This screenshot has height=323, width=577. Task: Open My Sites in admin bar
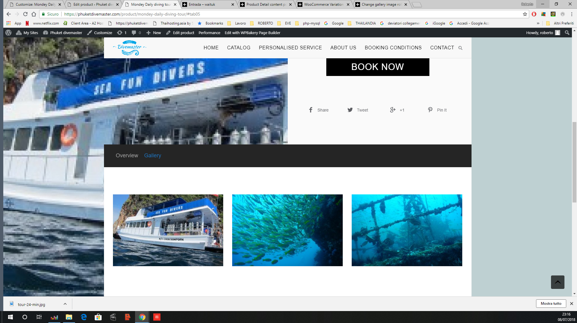coord(27,33)
